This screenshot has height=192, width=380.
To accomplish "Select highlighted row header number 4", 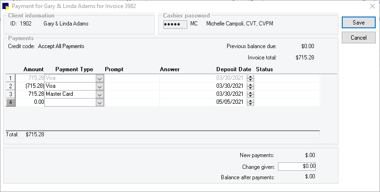I will (10, 102).
